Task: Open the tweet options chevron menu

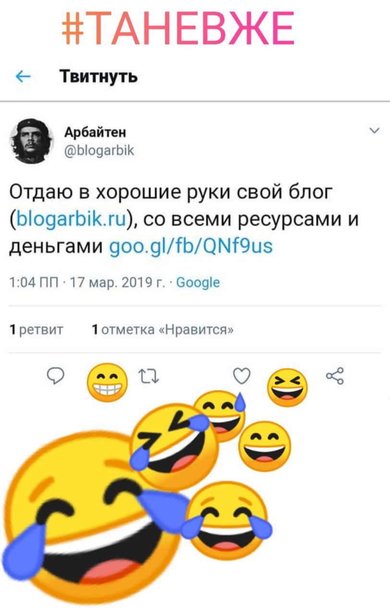Action: pyautogui.click(x=374, y=131)
